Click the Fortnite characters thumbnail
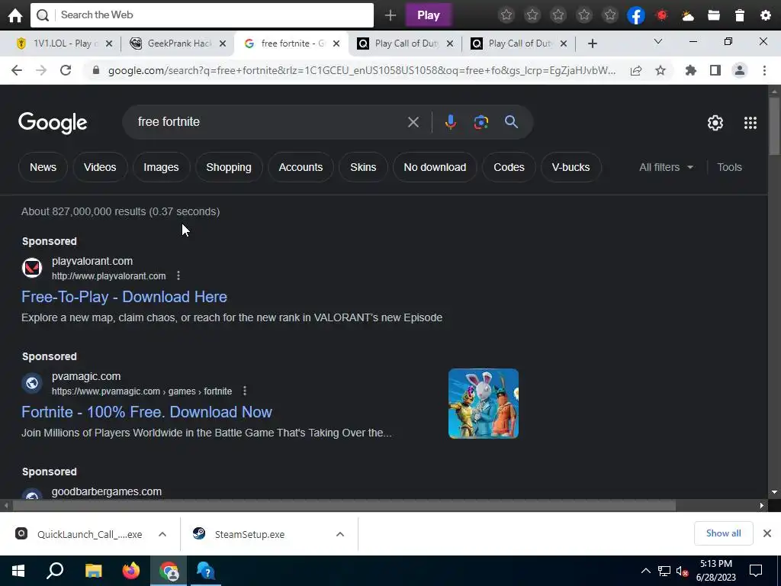The width and height of the screenshot is (781, 586). click(483, 404)
